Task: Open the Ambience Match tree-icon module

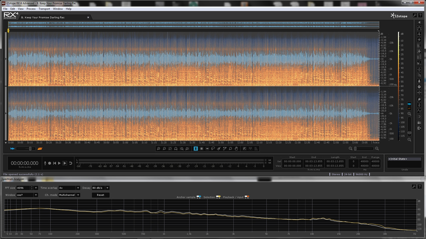Action: tap(419, 81)
